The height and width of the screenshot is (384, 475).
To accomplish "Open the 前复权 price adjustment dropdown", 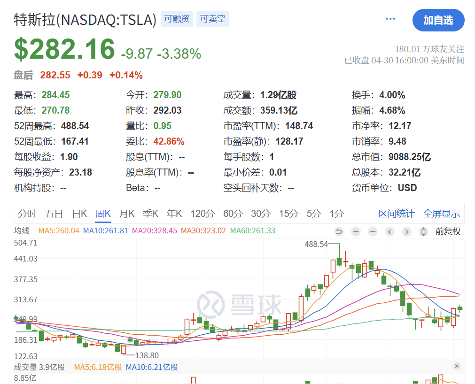I will [448, 231].
